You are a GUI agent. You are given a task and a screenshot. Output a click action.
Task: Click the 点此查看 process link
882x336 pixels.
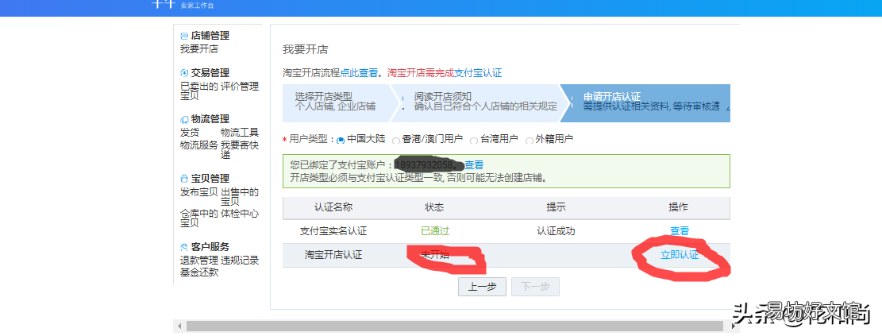359,73
